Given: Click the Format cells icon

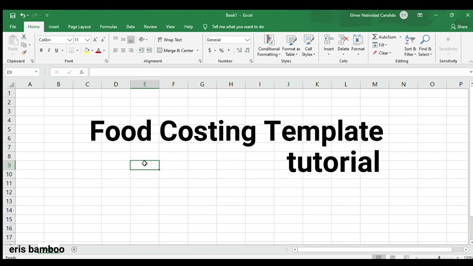Looking at the screenshot, I should coord(358,40).
